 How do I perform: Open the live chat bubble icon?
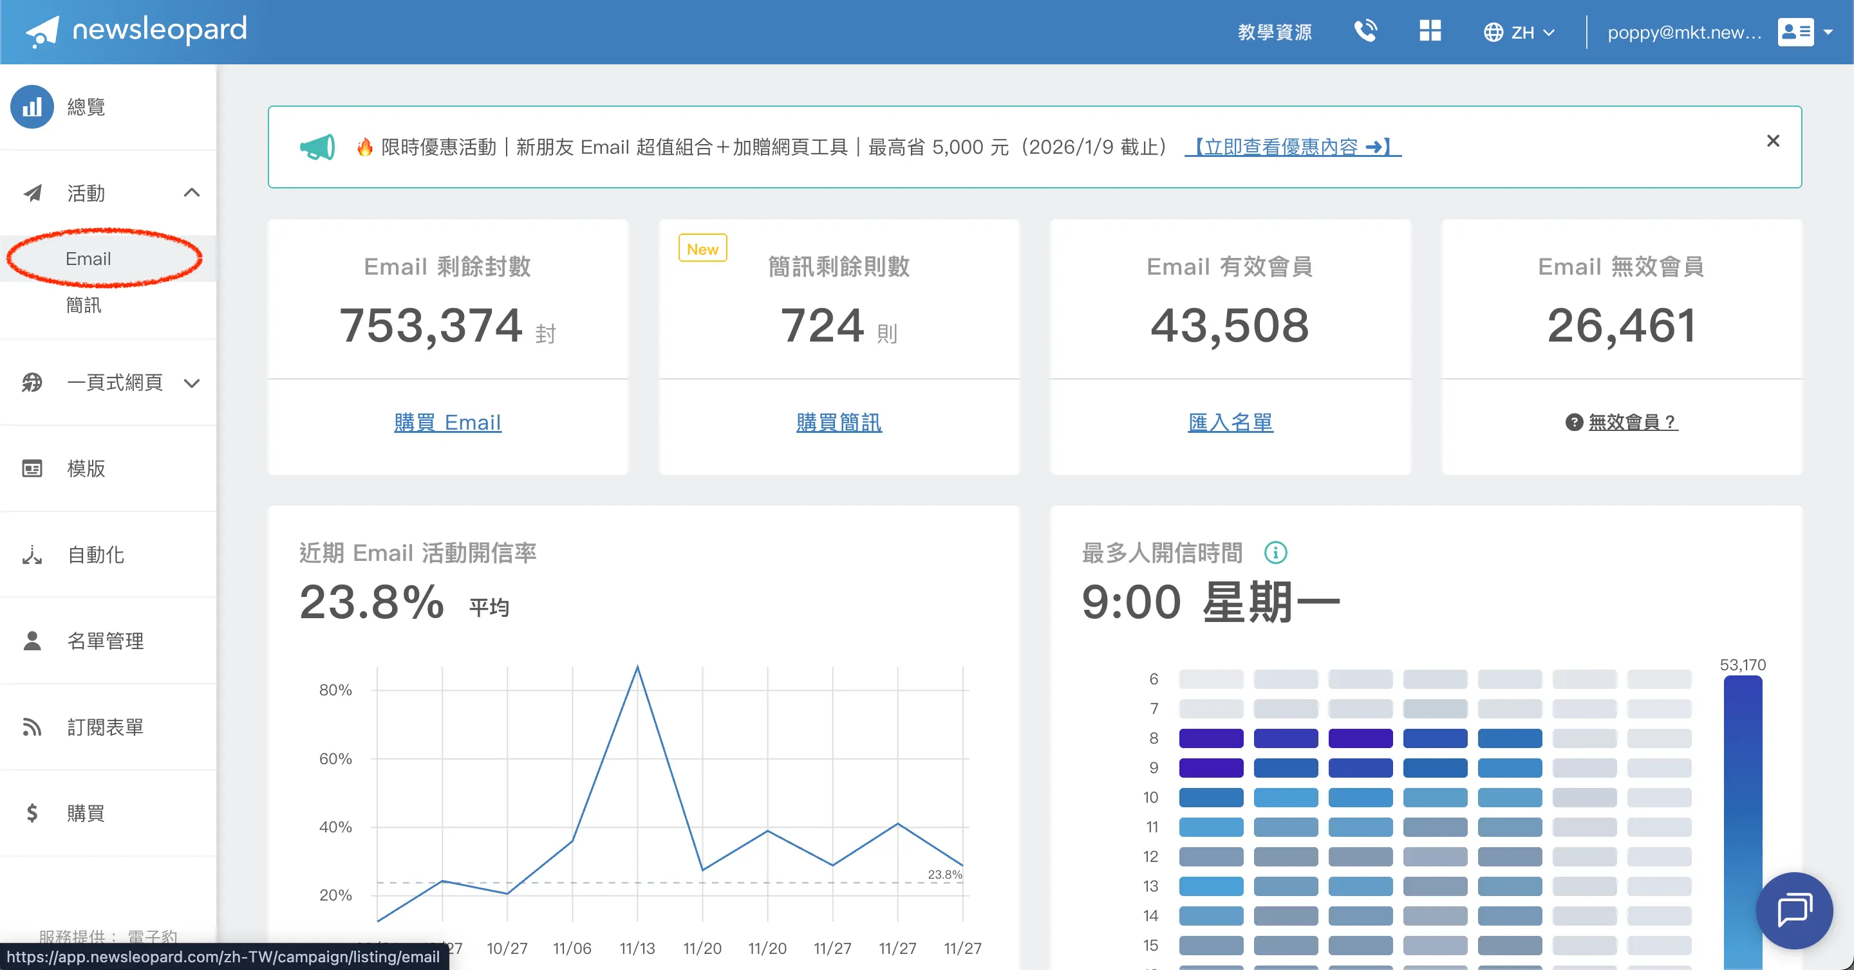pos(1793,910)
